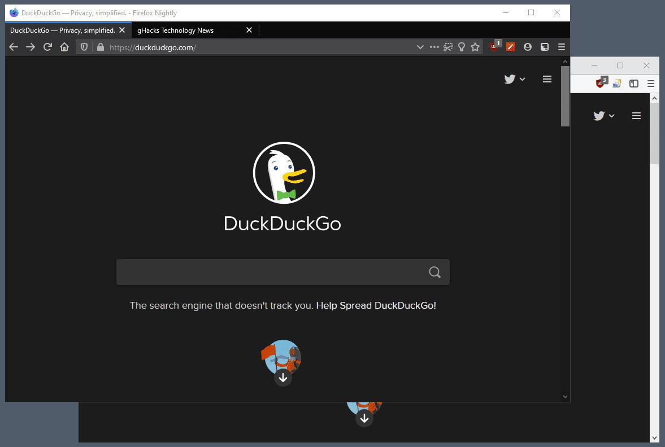665x447 pixels.
Task: Close the DuckDuckGo tab
Action: 122,30
